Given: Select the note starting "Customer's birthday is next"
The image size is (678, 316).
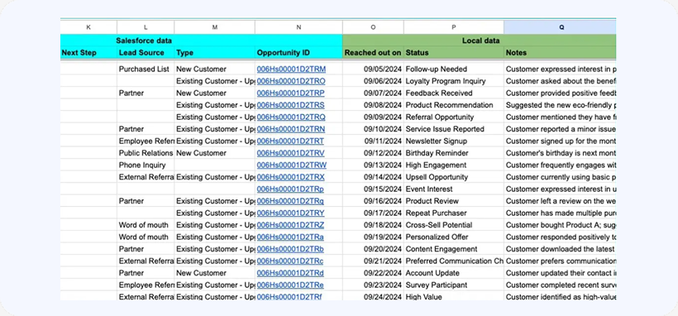Looking at the screenshot, I should click(561, 153).
